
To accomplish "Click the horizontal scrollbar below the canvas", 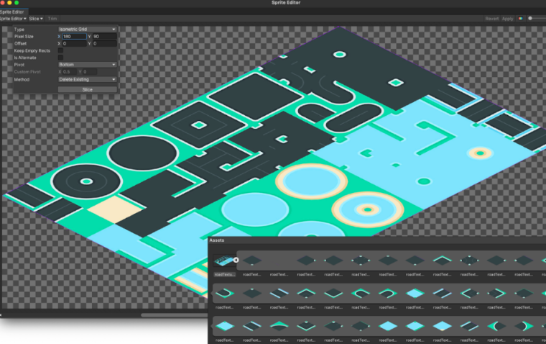I will tap(174, 315).
